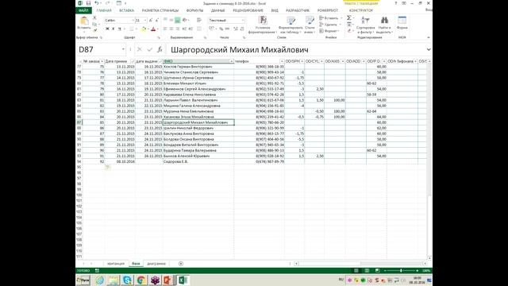Screen dimensions: 508x286
Task: Click the Increase font size icon
Action: [151, 20]
